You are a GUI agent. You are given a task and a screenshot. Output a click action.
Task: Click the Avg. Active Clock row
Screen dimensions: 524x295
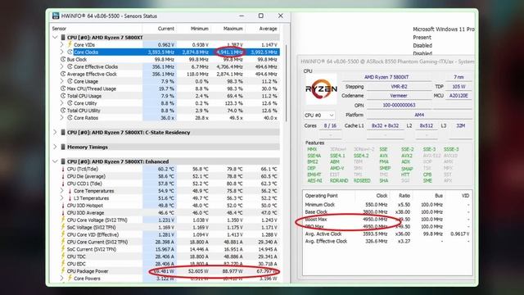pyautogui.click(x=387, y=234)
